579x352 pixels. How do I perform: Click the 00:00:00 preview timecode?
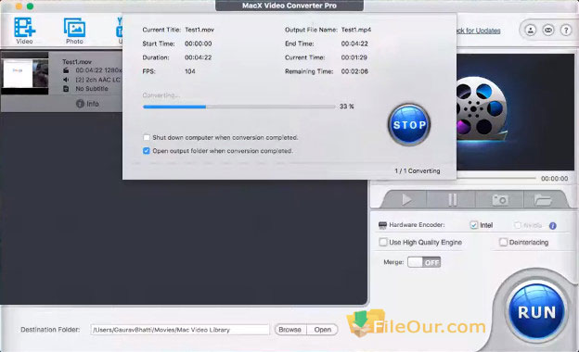coord(555,179)
